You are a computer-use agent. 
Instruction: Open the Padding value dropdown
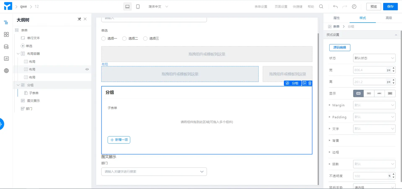(374, 117)
